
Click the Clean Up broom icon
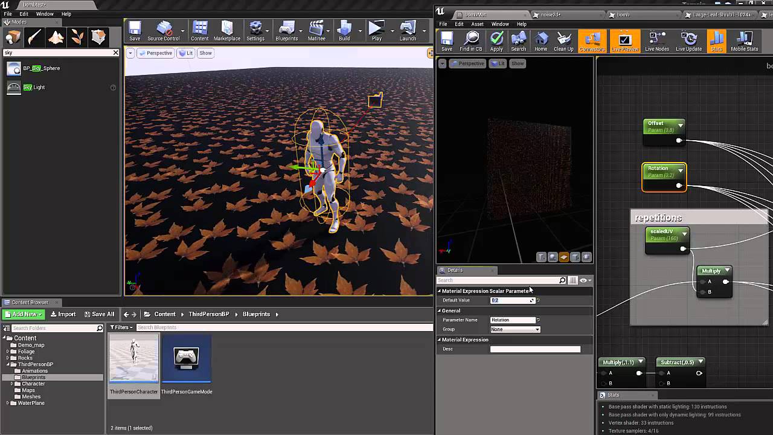[563, 42]
